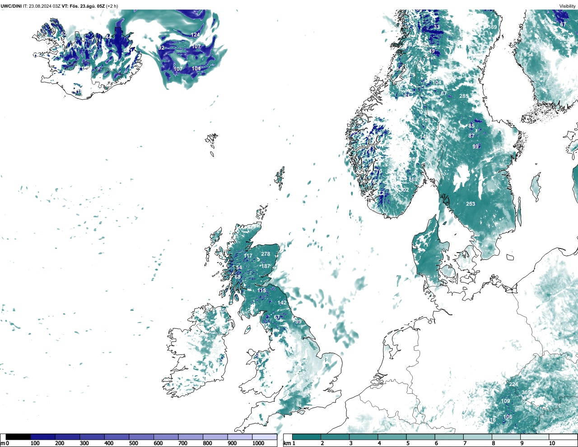578x447 pixels.
Task: Pick the 600 m lavender legend swatch
Action: 166,437
